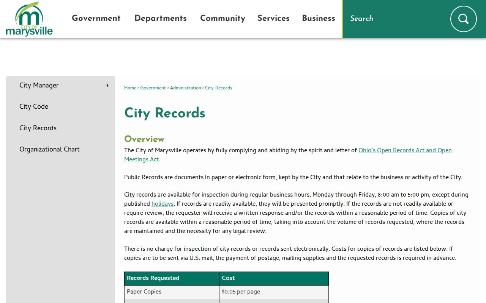Viewport: 486px width, 303px height.
Task: Open the Business menu
Action: (319, 18)
